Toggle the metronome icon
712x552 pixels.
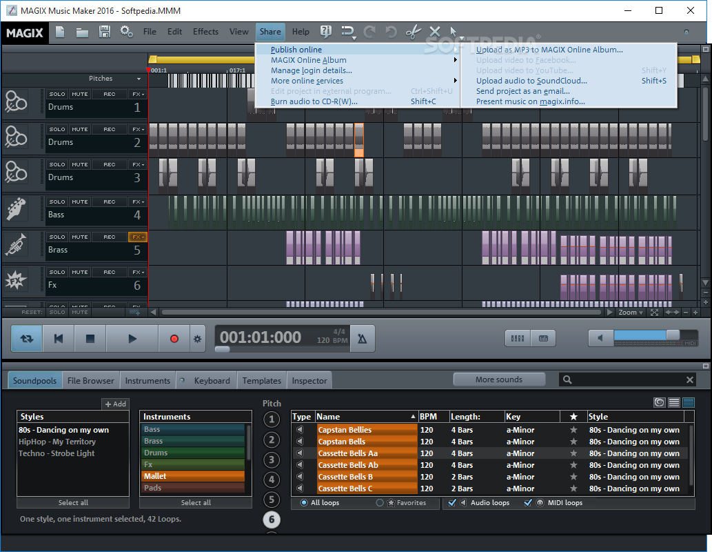coord(363,339)
